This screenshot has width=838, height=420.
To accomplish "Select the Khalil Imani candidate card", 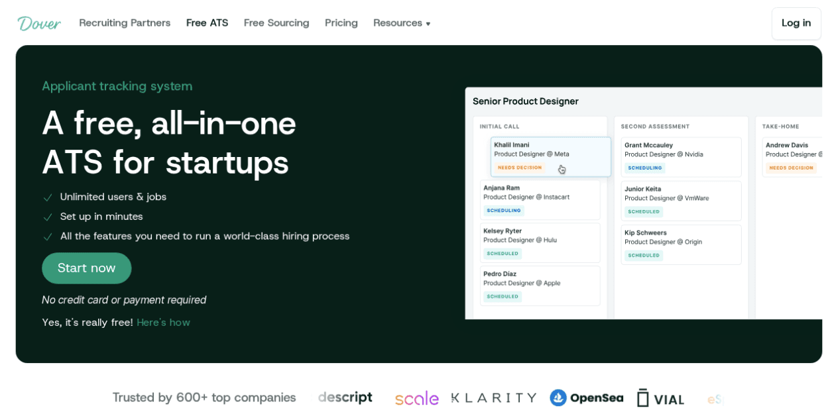I will 550,156.
